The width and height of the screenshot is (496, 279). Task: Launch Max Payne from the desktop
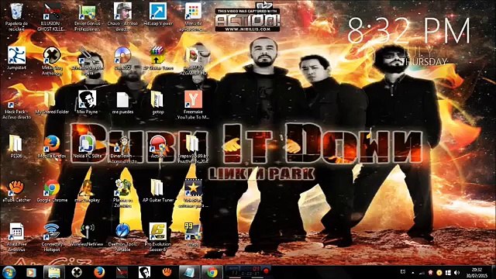tap(88, 103)
